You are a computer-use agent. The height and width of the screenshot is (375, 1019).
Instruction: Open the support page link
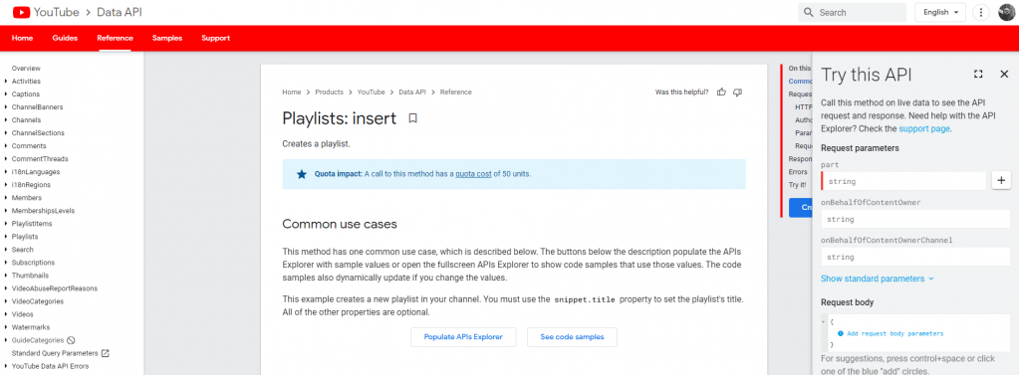924,128
